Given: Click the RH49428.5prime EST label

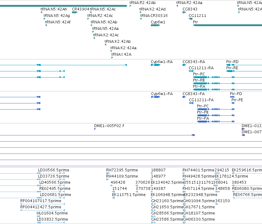Looking at the screenshot, I should pos(198,176).
